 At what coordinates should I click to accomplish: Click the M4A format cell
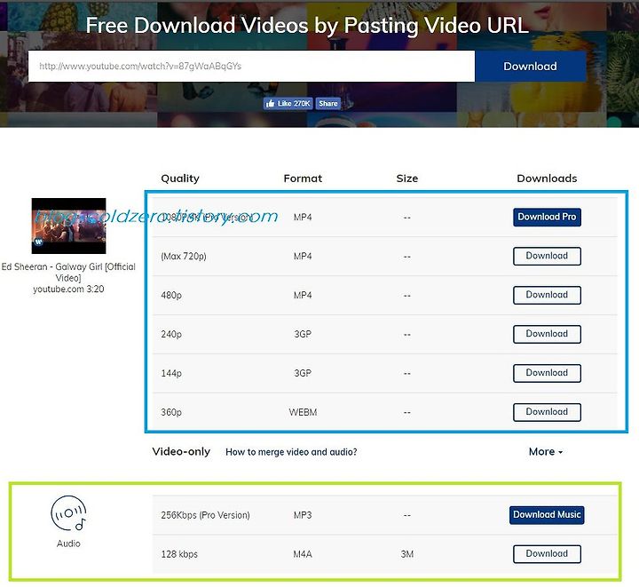point(303,554)
